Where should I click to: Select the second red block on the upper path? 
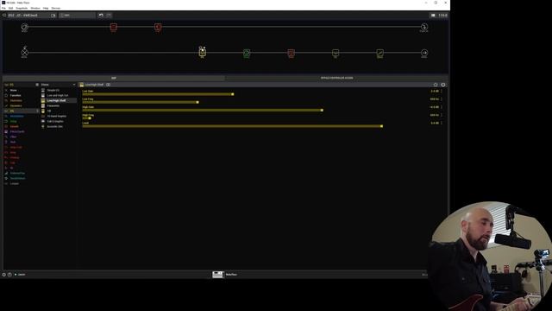point(158,27)
